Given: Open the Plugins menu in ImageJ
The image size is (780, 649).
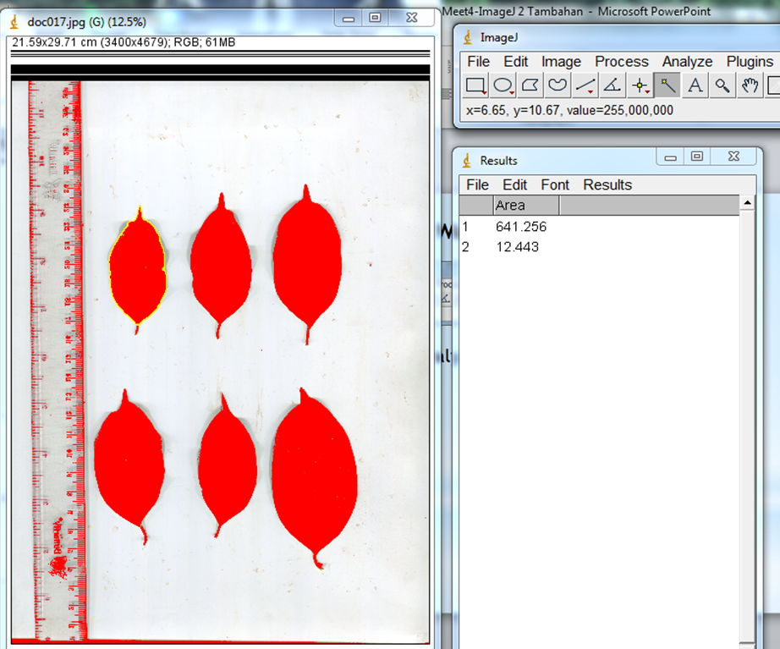Looking at the screenshot, I should (749, 61).
